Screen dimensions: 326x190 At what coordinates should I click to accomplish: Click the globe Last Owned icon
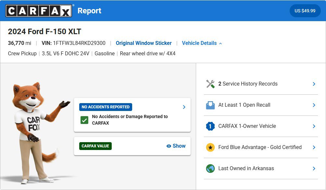[x=210, y=169]
